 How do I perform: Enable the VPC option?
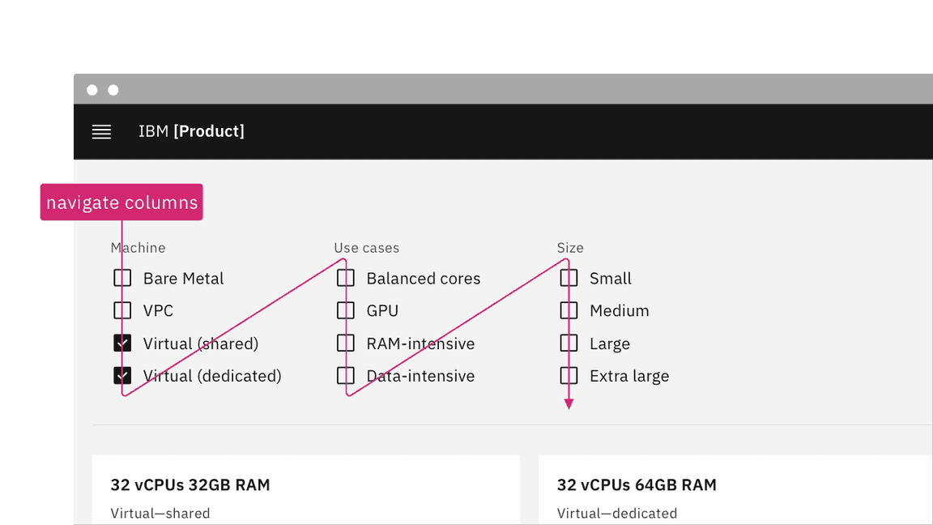[x=121, y=310]
